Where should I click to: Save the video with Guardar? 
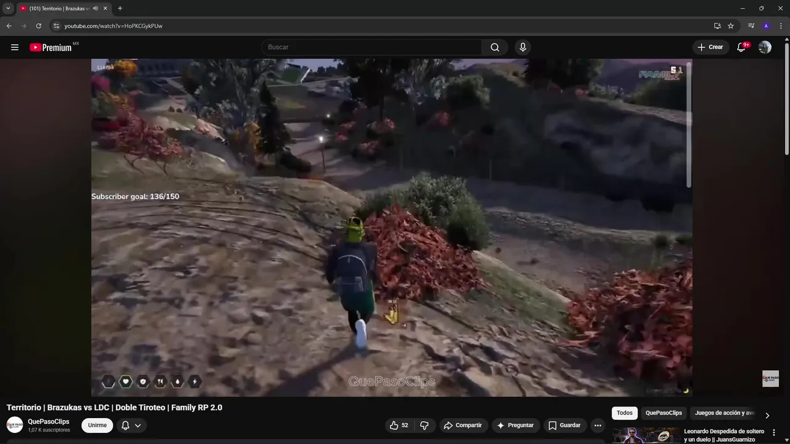point(565,425)
